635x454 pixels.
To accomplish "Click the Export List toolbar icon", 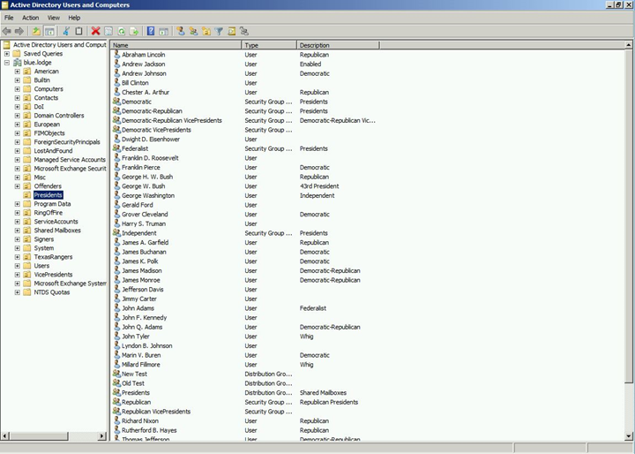I will 134,31.
